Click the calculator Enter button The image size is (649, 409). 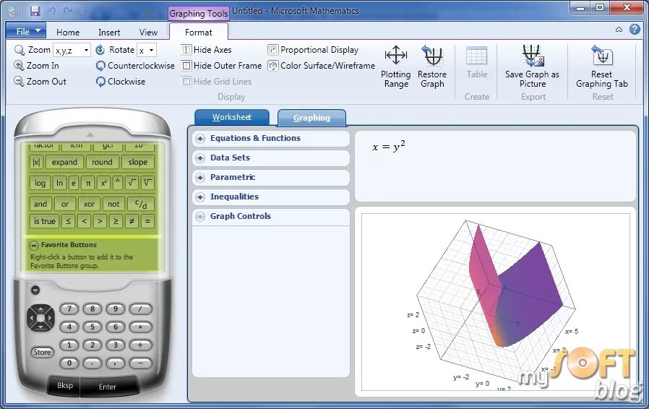[x=108, y=387]
